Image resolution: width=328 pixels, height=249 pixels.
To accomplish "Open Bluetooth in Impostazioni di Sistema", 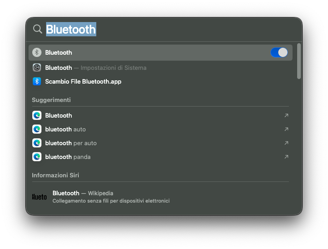I will (95, 68).
